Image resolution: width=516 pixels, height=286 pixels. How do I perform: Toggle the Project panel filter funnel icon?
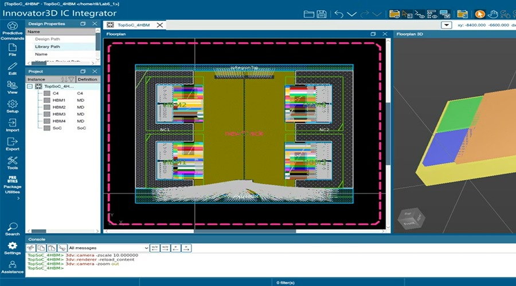pyautogui.click(x=72, y=79)
